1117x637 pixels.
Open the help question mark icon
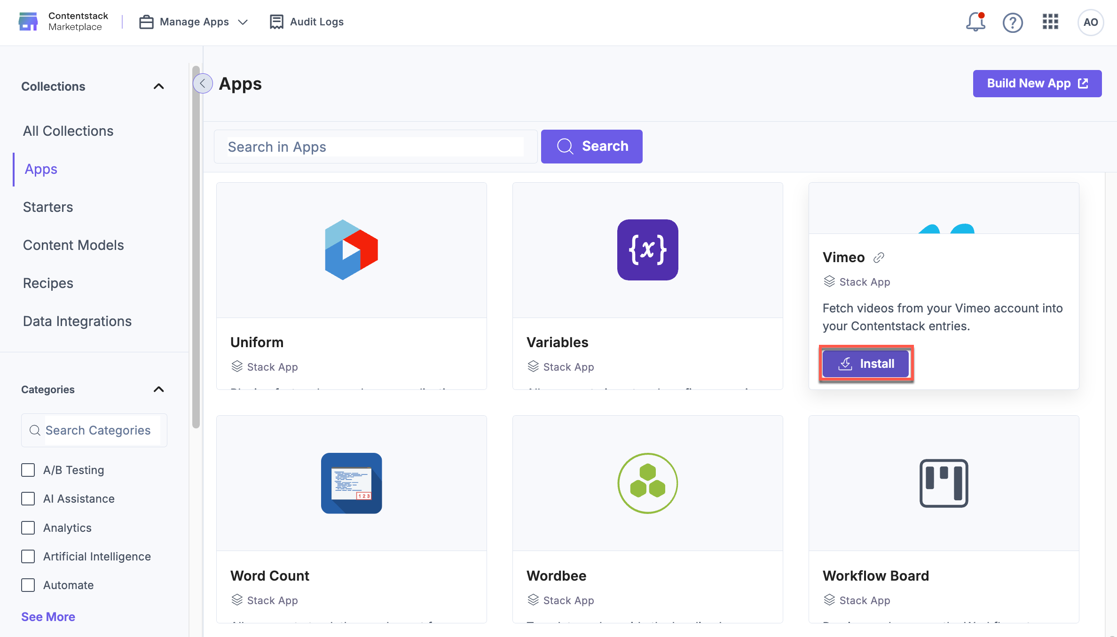click(1013, 22)
